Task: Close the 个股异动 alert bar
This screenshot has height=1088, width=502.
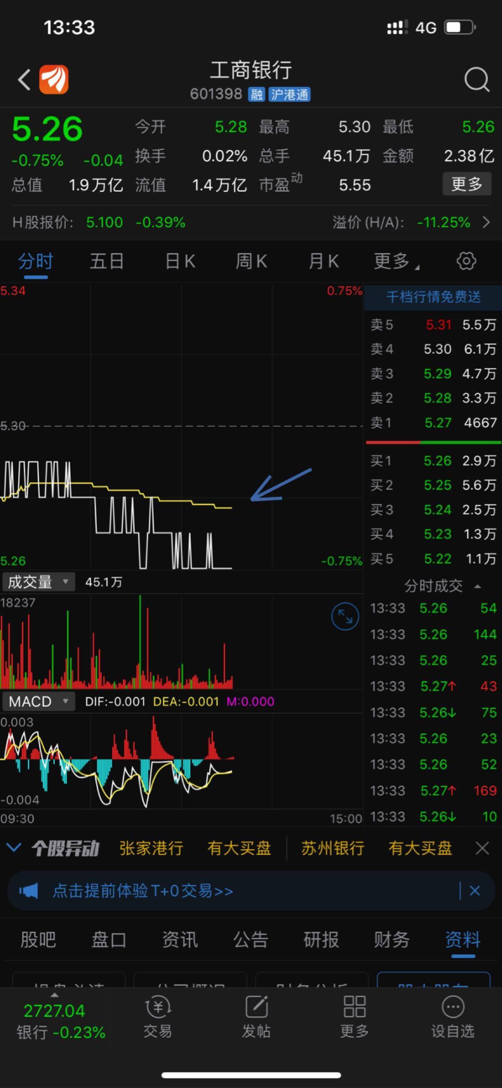Action: tap(482, 848)
